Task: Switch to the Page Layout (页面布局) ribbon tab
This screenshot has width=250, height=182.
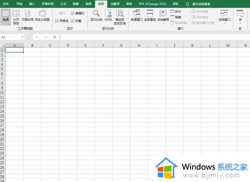Action: [47, 4]
